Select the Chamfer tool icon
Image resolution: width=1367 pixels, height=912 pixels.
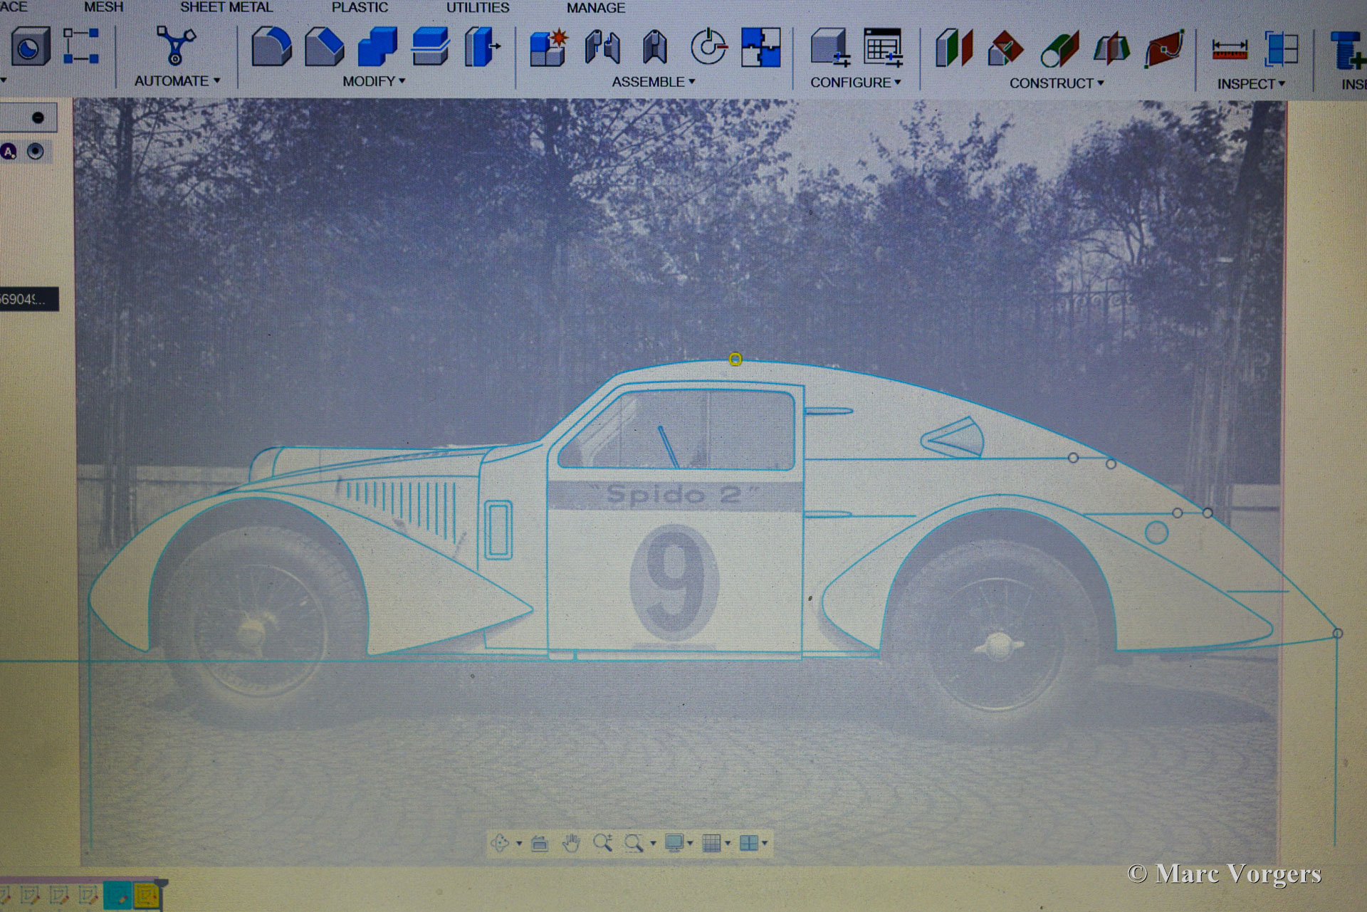coord(324,47)
